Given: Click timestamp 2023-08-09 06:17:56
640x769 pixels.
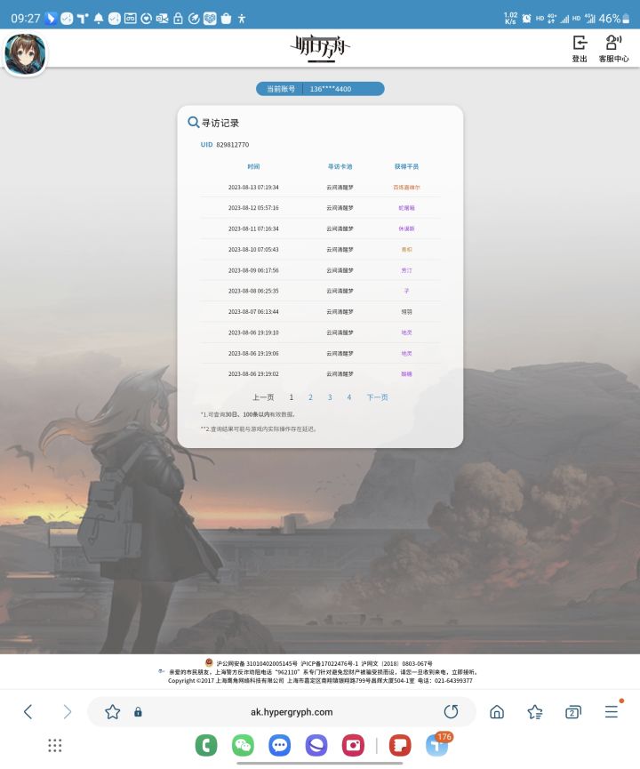Looking at the screenshot, I should pos(253,270).
